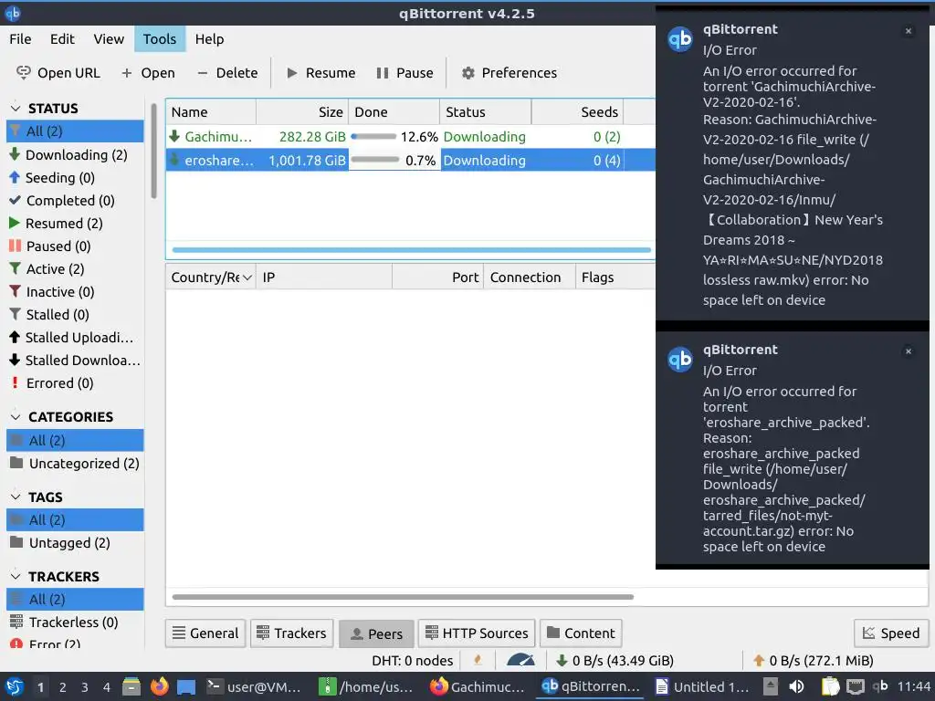The width and height of the screenshot is (935, 701).
Task: Switch to the Trackers tab
Action: (x=292, y=633)
